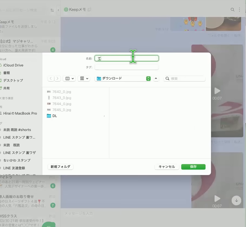Click the 保存 button

point(193,167)
